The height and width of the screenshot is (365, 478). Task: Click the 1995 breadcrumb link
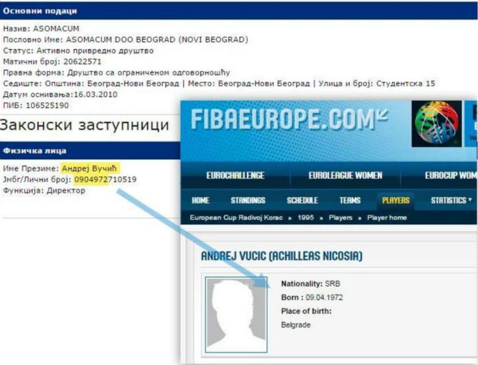pyautogui.click(x=305, y=217)
